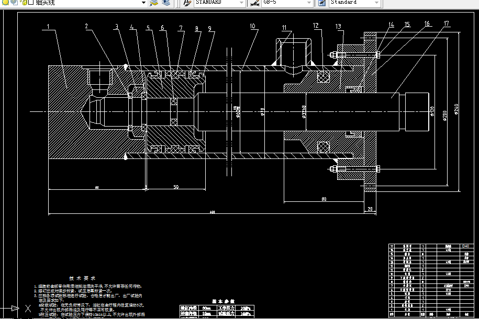Select part balloon number 16
Image resolution: width=479 pixels, height=319 pixels.
[427, 24]
